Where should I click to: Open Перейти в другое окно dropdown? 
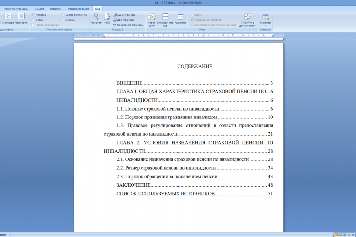click(x=248, y=20)
